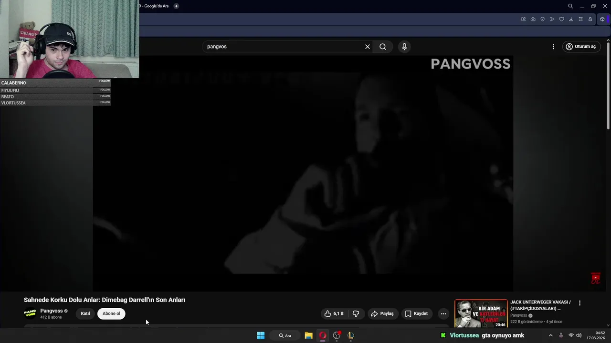Click the 412 B abone subscriber count

(51, 317)
